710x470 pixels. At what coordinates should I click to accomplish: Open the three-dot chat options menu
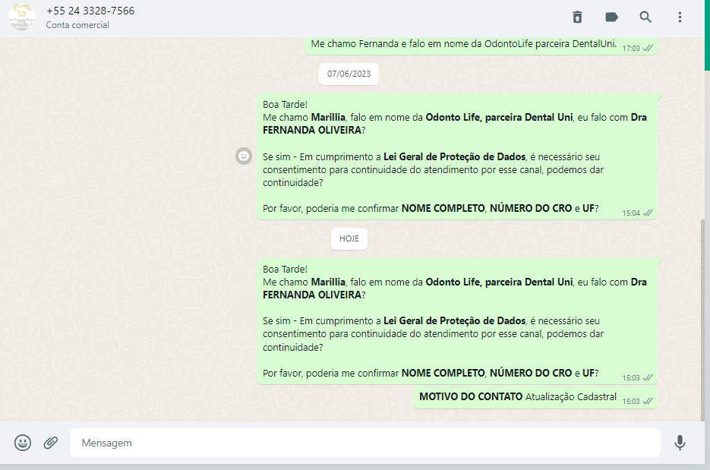(680, 17)
